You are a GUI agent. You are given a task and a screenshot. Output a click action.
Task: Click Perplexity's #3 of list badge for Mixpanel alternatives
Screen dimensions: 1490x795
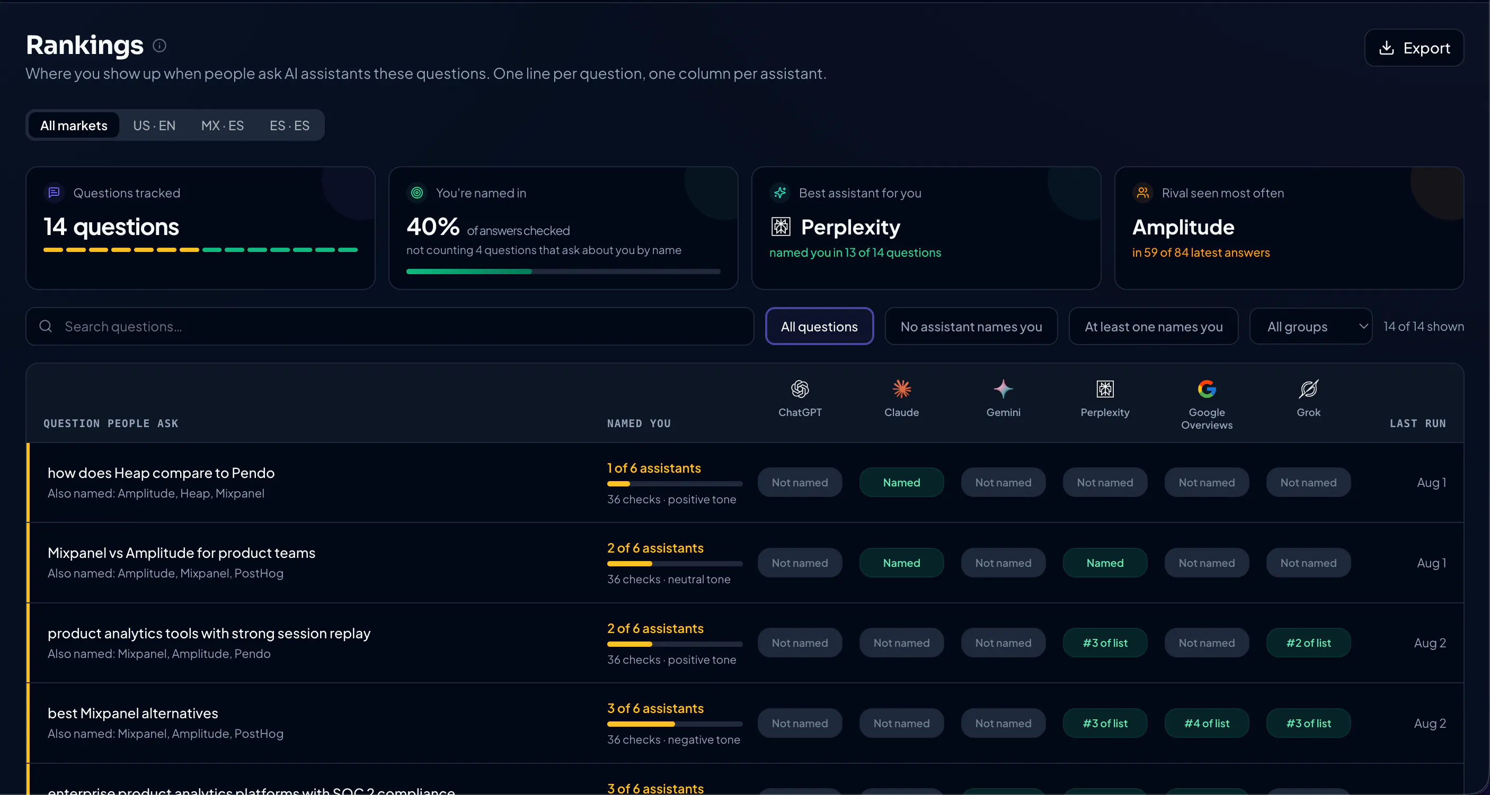tap(1105, 724)
